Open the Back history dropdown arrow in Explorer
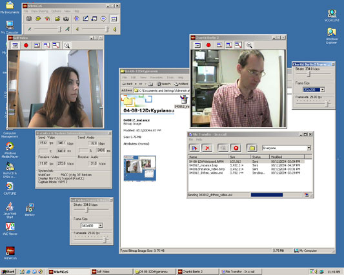This screenshot has width=344, height=275. [x=136, y=84]
